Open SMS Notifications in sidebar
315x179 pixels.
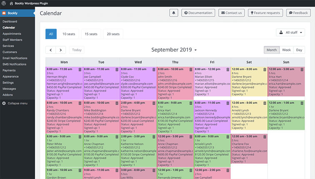click(x=15, y=64)
